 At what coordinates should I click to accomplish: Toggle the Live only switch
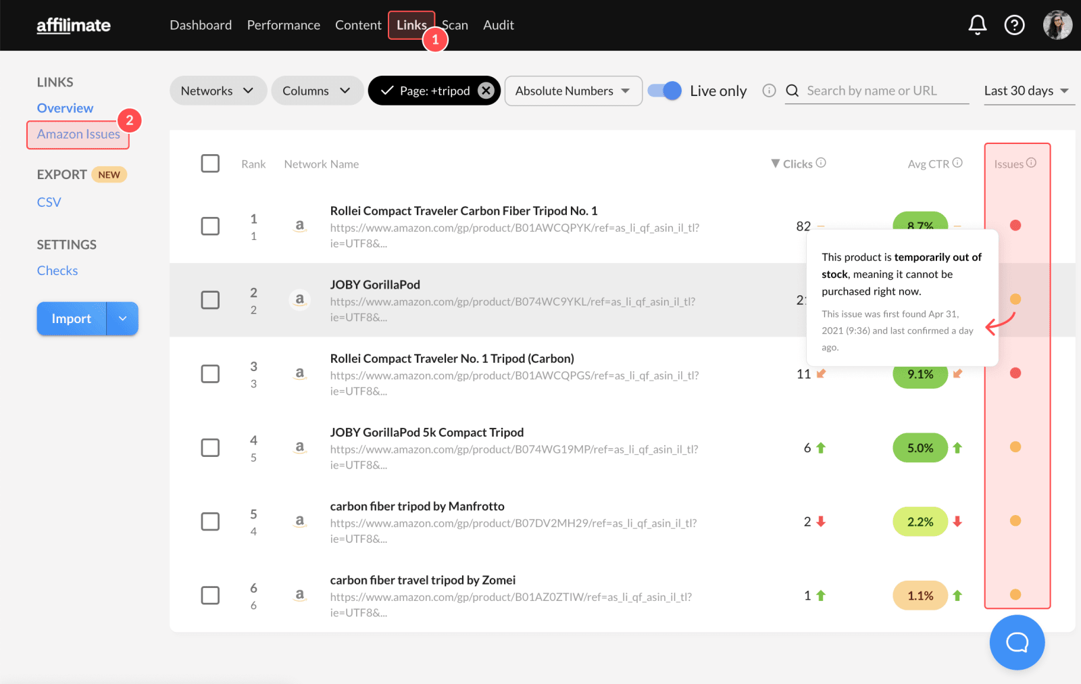point(664,91)
